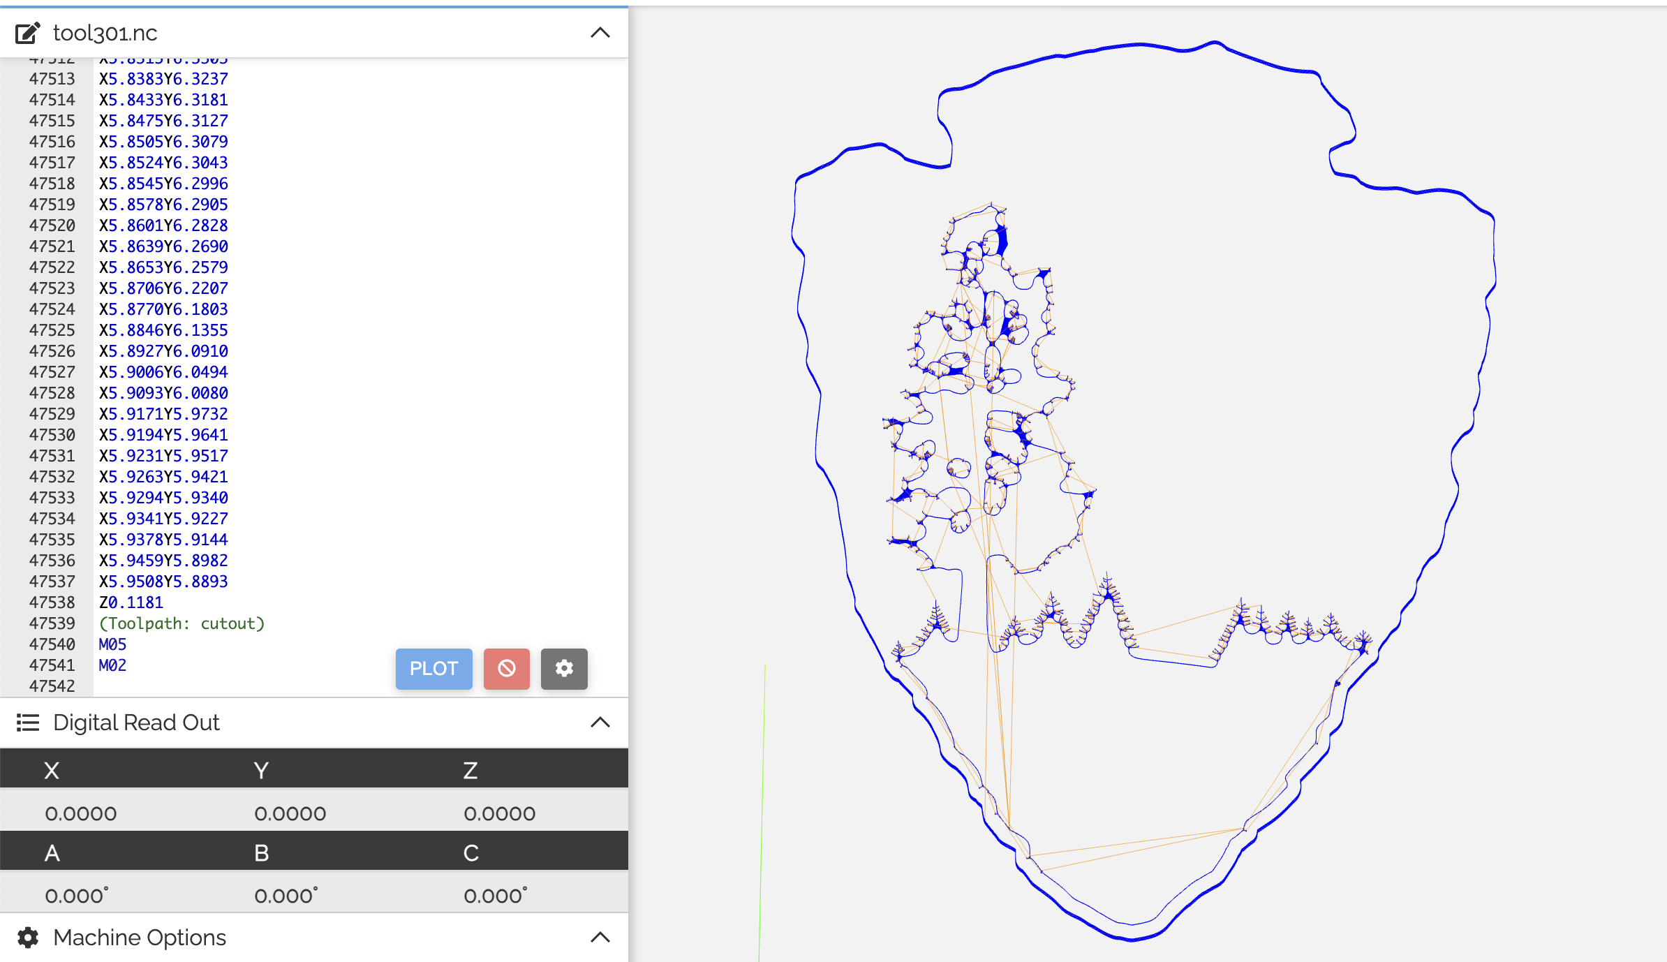
Task: Click the Machine Options panel title
Action: [x=140, y=938]
